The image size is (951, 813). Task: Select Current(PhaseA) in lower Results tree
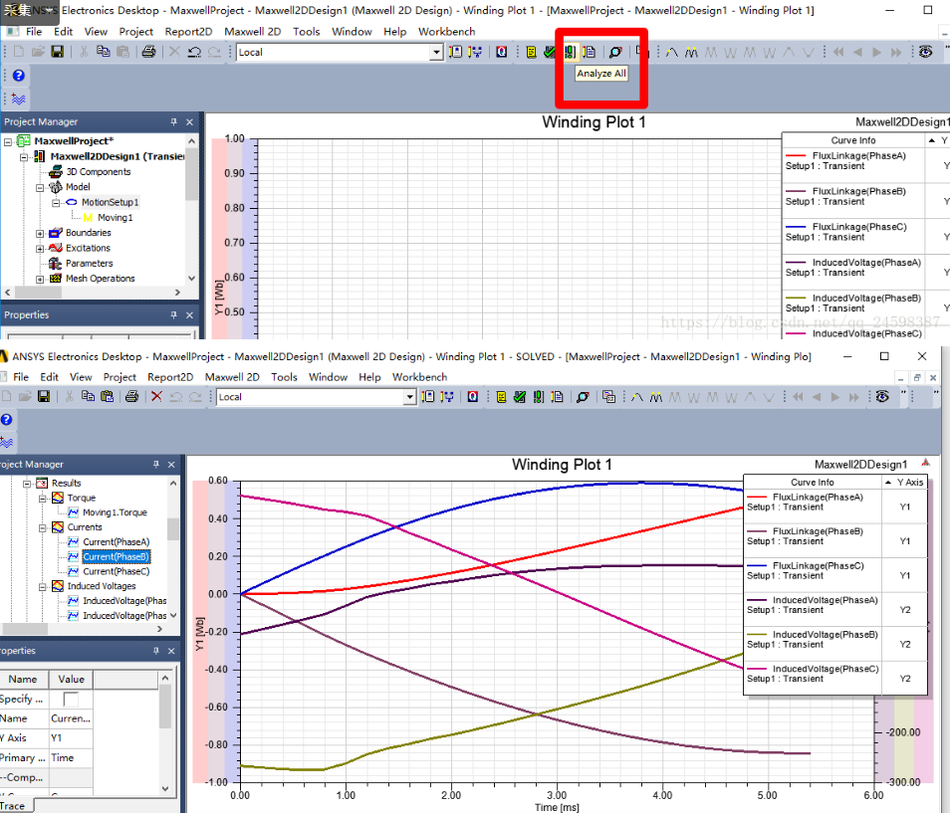click(116, 542)
